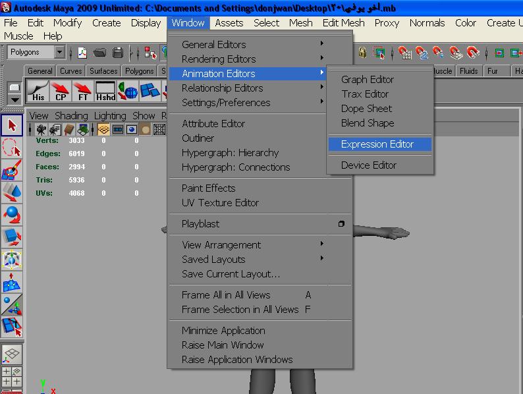Toggle the third snap magnet icon
The image size is (523, 394).
(x=438, y=52)
